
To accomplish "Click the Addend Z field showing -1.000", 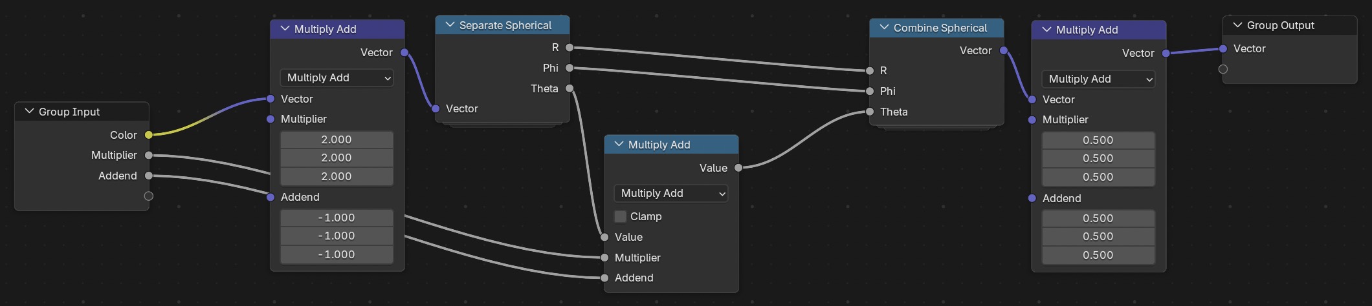I will 337,254.
